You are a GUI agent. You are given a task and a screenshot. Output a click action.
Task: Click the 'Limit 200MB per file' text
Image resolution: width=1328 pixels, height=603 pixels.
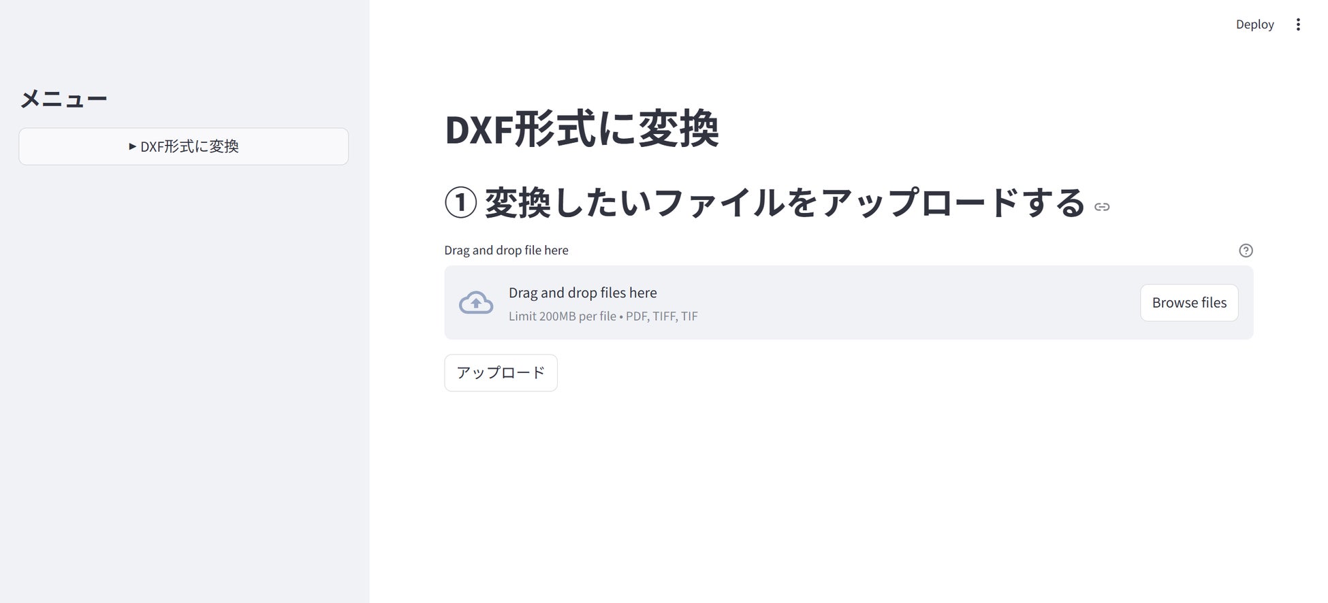pyautogui.click(x=563, y=316)
